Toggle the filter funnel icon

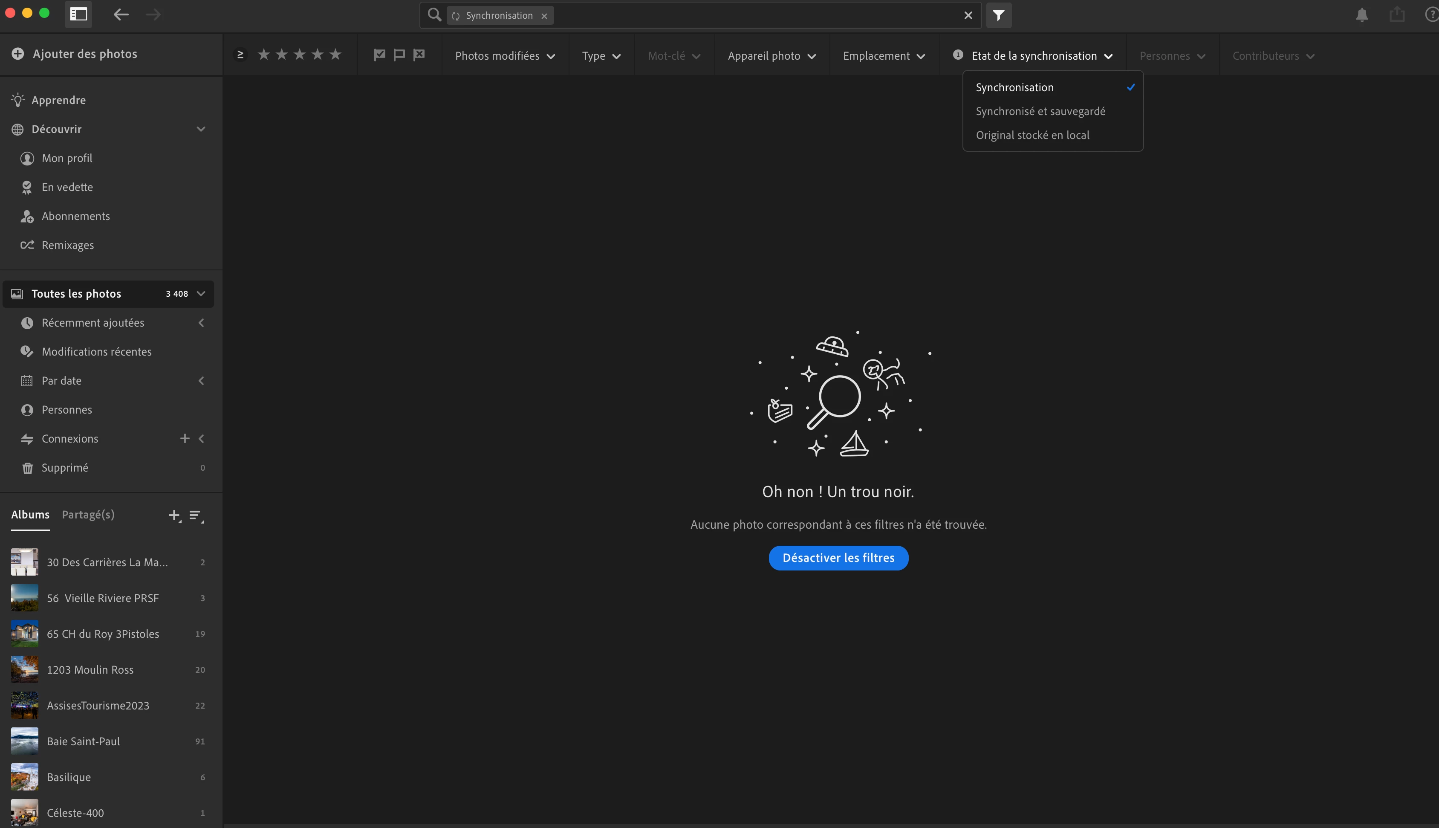point(999,15)
